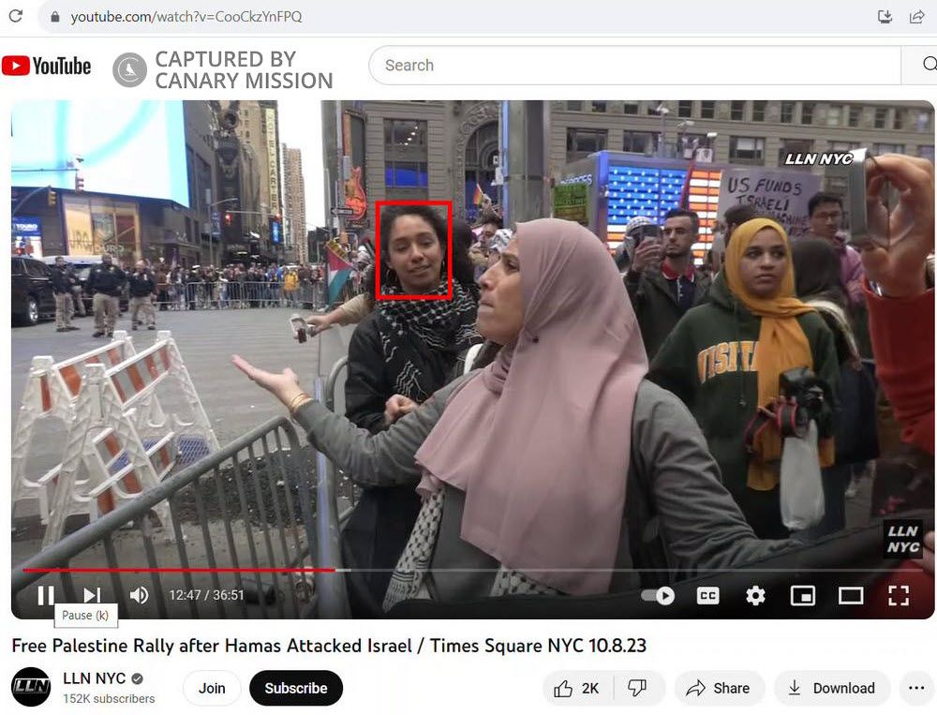Toggle the autoplay switch
Viewport: 937px width, 715px height.
(x=659, y=596)
